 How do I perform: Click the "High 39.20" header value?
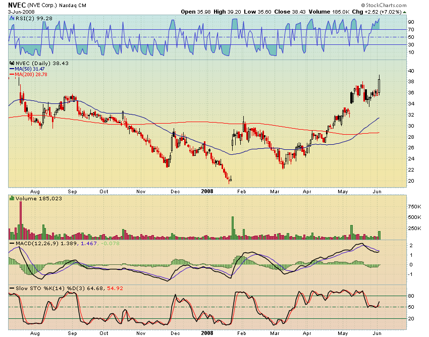tap(227, 12)
